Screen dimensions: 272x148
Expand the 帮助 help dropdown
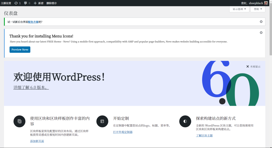[x=258, y=9]
